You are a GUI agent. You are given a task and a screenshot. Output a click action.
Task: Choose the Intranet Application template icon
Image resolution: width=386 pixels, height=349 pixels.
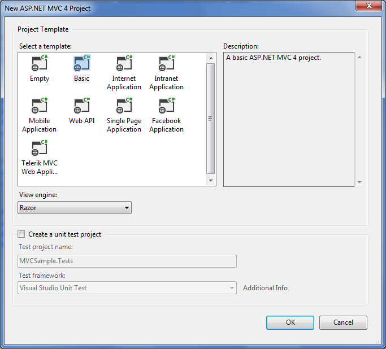tap(166, 63)
